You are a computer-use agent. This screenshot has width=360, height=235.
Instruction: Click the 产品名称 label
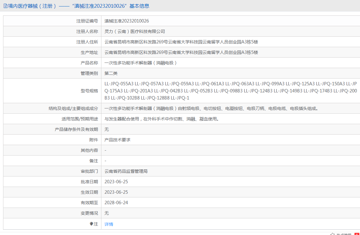click(89, 63)
